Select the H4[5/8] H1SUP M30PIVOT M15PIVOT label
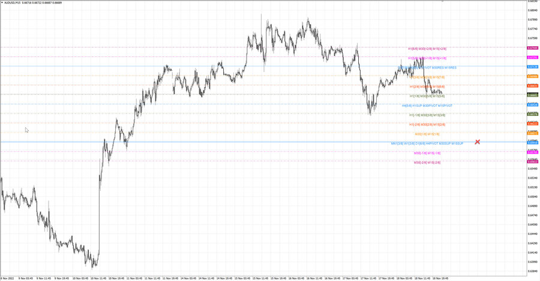 pyautogui.click(x=427, y=106)
